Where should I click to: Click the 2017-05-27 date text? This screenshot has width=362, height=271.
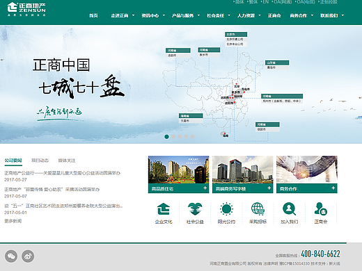click(15, 180)
